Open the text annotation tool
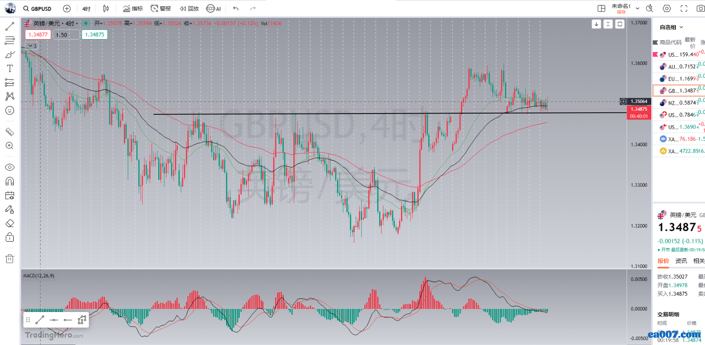The image size is (705, 345). [10, 69]
